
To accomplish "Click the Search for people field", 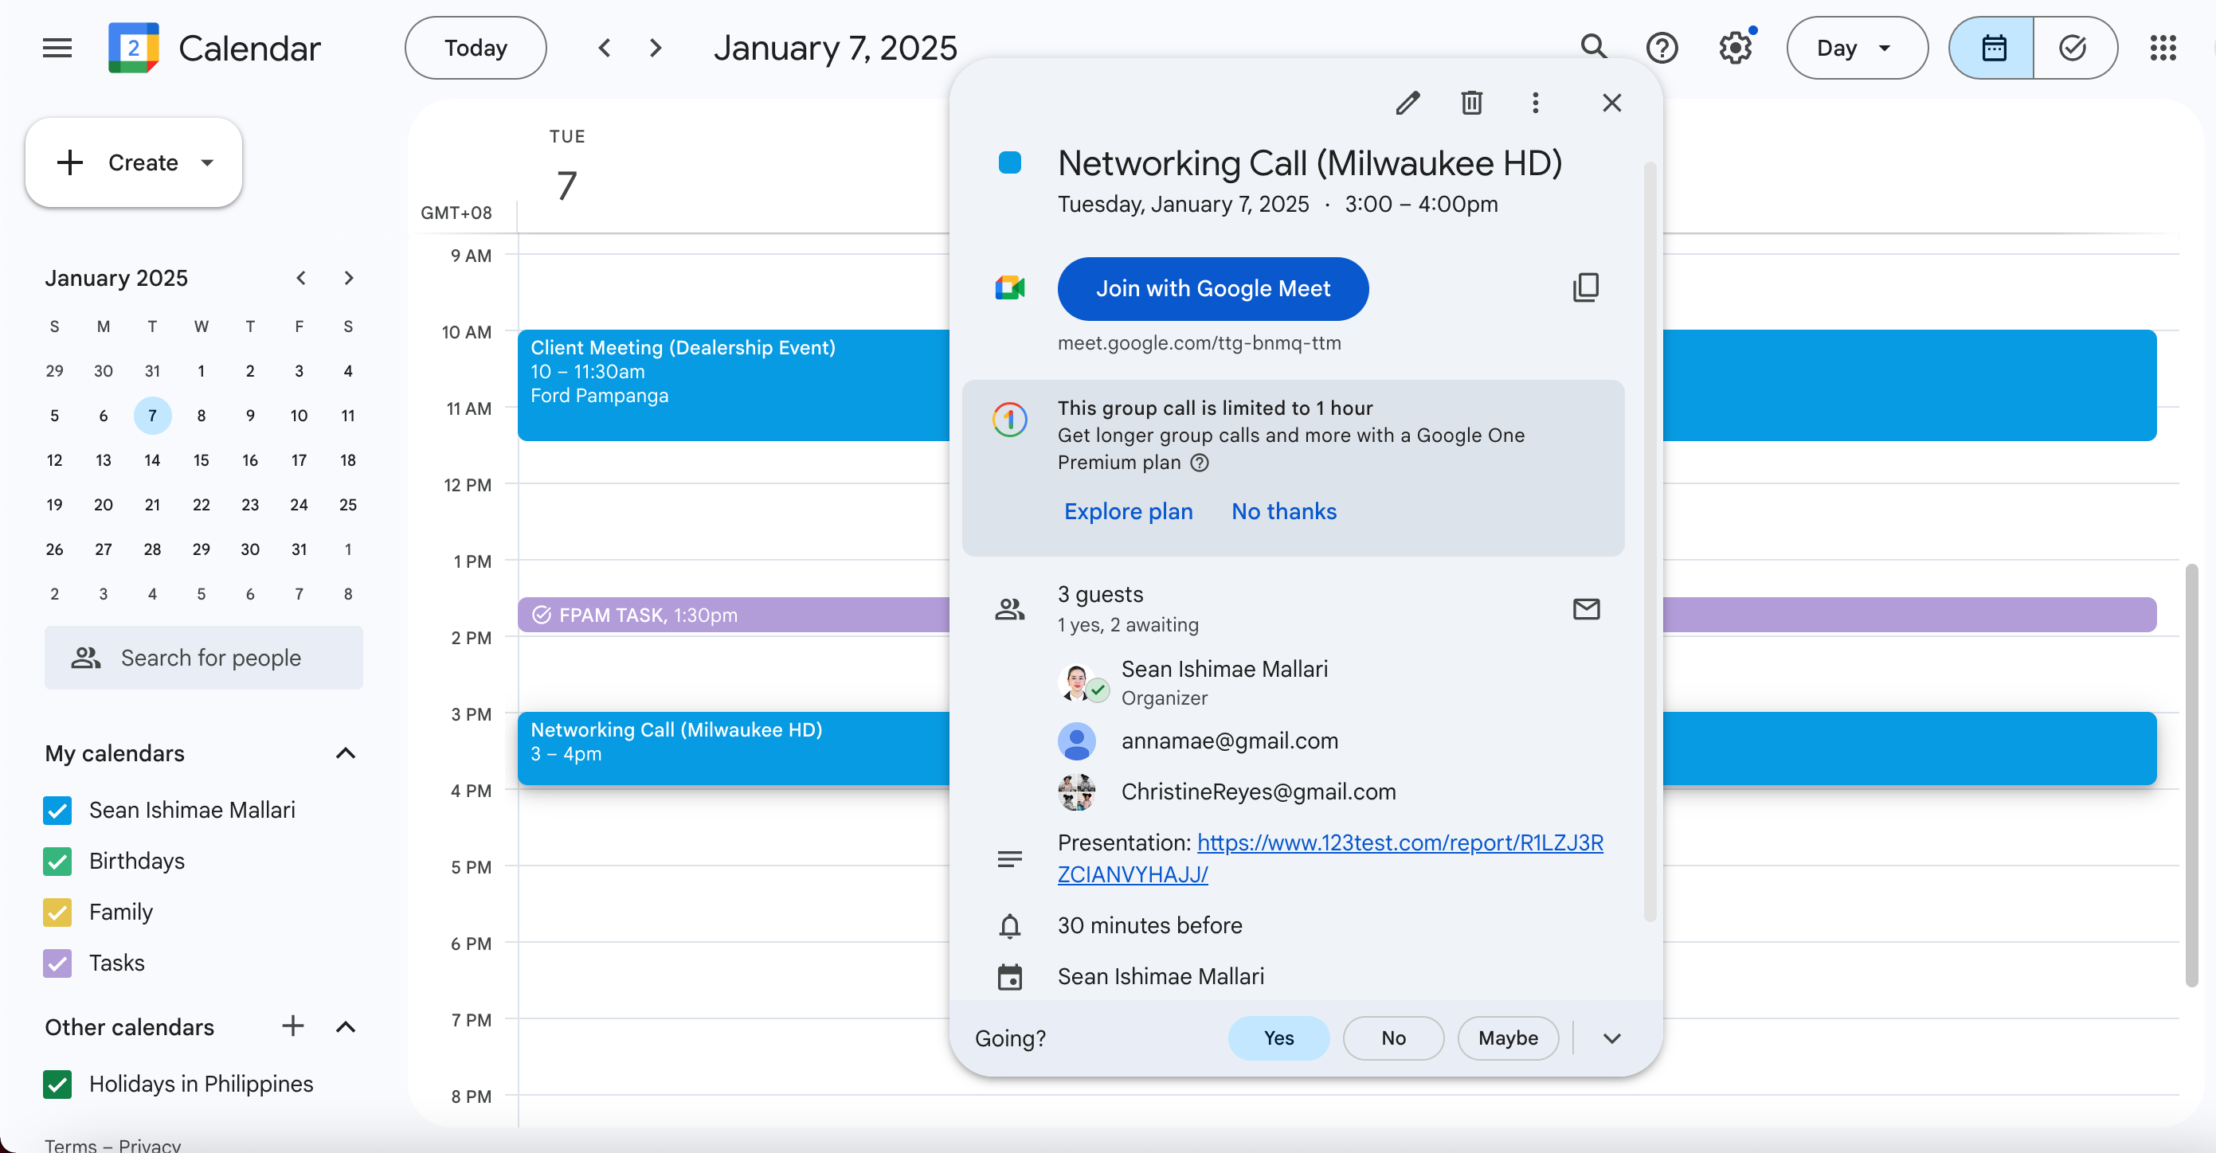I will (203, 658).
